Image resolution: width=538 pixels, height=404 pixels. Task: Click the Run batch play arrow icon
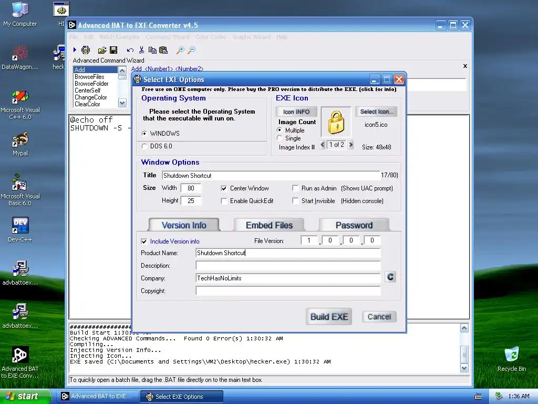click(x=75, y=50)
